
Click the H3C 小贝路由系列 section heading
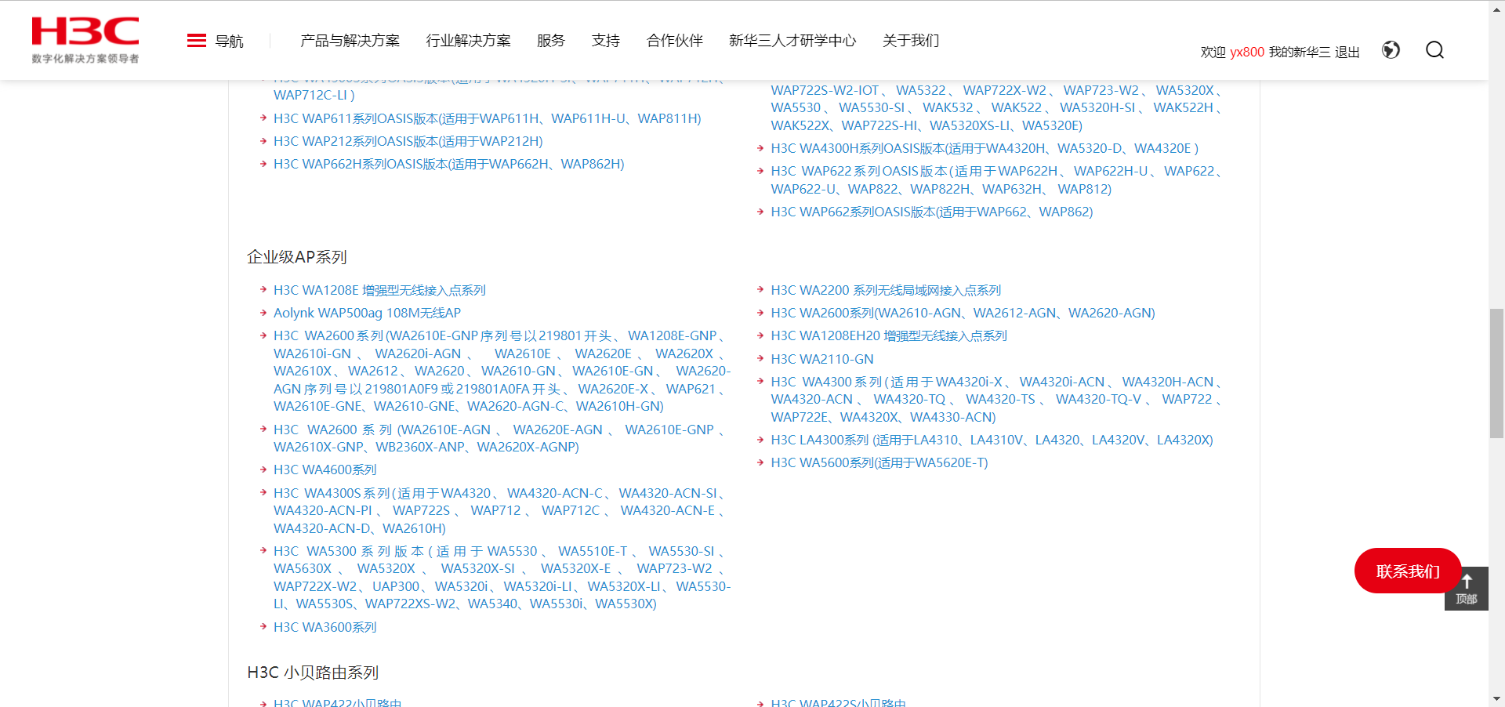[x=313, y=673]
